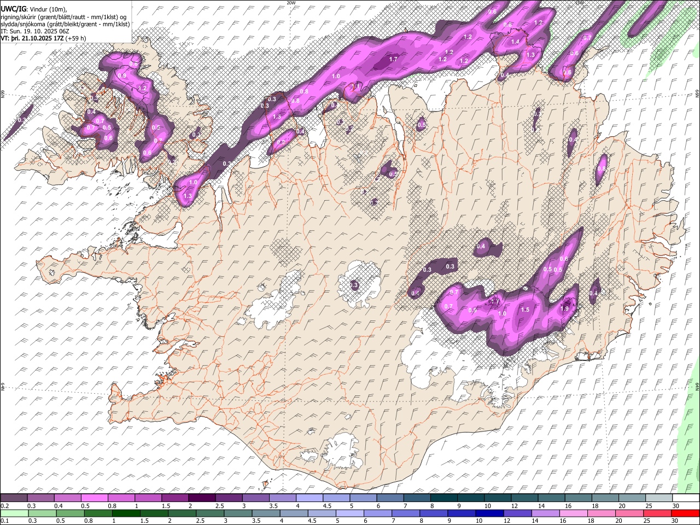Click the '15W' longitude label

click(579, 3)
